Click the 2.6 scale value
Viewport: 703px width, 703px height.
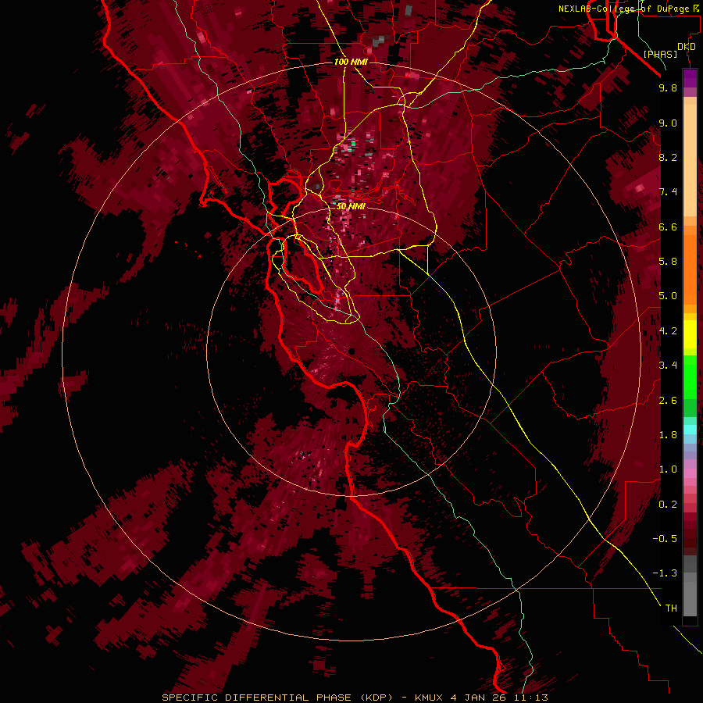[668, 401]
